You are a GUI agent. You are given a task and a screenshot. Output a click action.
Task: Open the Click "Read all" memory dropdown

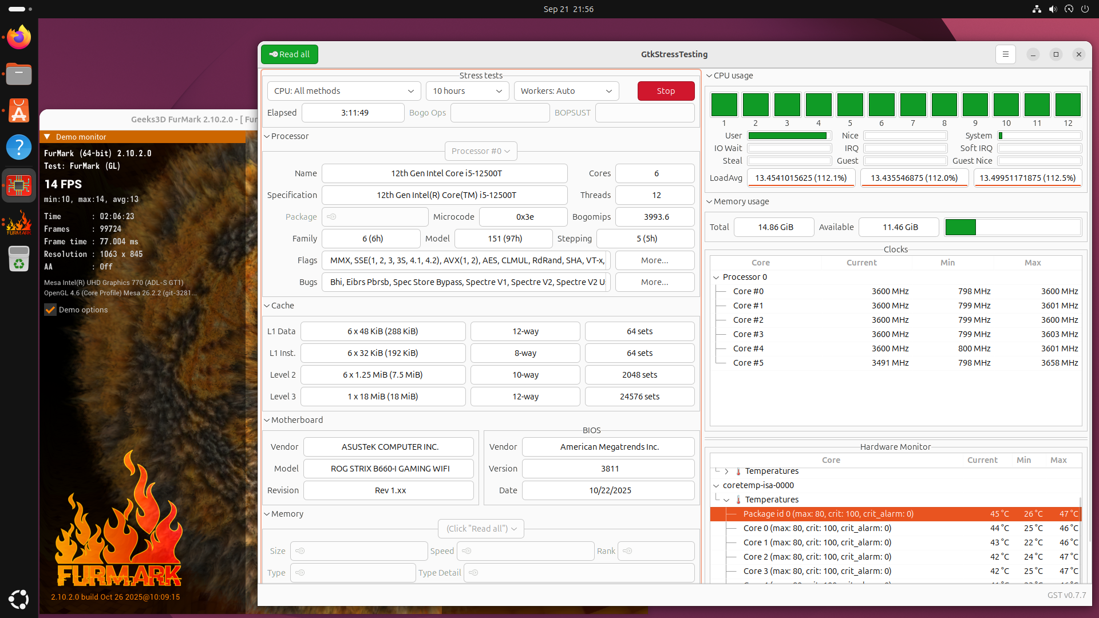pos(481,529)
